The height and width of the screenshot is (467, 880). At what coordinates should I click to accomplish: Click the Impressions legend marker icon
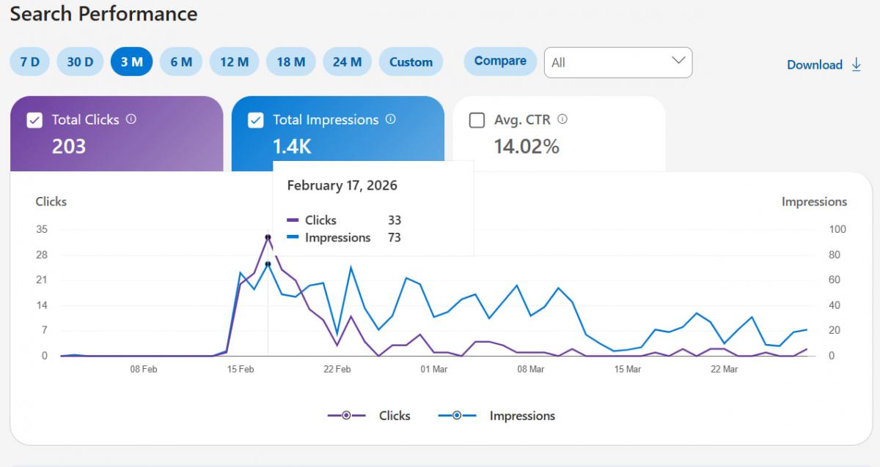457,416
